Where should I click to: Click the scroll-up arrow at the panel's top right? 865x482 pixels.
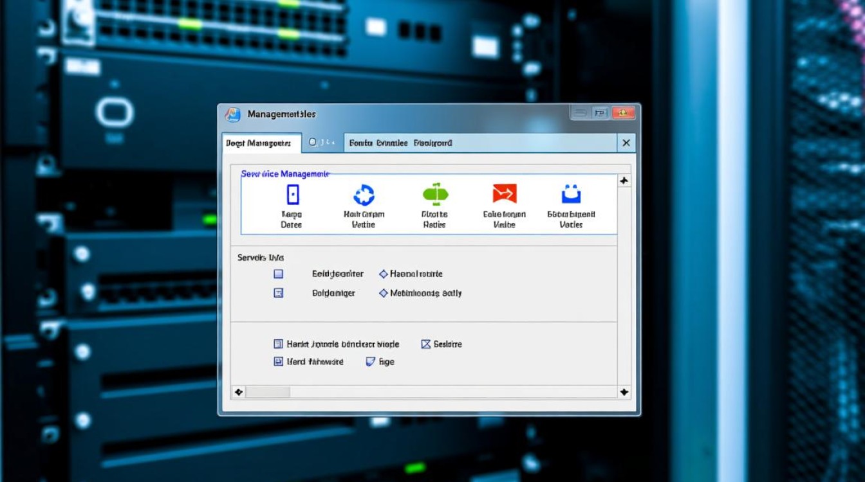click(624, 181)
